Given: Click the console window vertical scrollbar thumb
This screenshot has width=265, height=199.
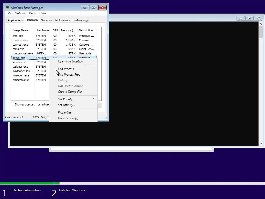Looking at the screenshot, I should pos(261,32).
